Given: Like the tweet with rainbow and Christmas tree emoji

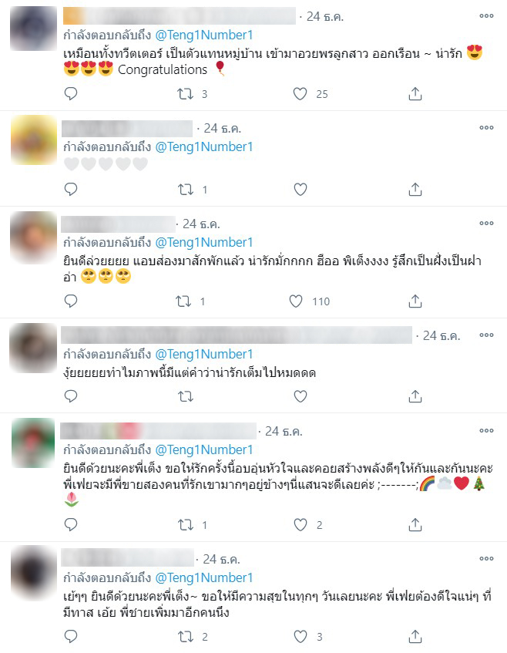Looking at the screenshot, I should click(301, 525).
